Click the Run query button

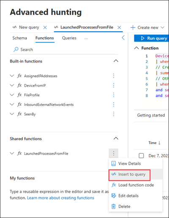pyautogui.click(x=152, y=38)
